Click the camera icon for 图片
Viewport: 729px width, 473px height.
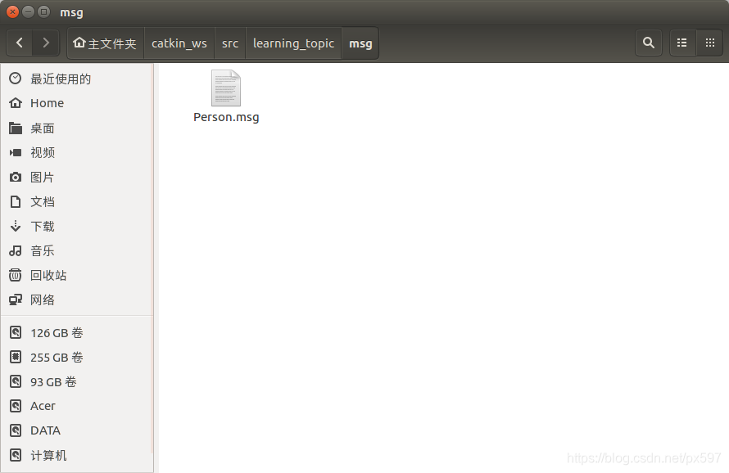point(16,177)
